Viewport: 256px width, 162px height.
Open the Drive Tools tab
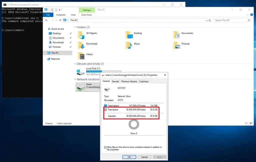87,15
